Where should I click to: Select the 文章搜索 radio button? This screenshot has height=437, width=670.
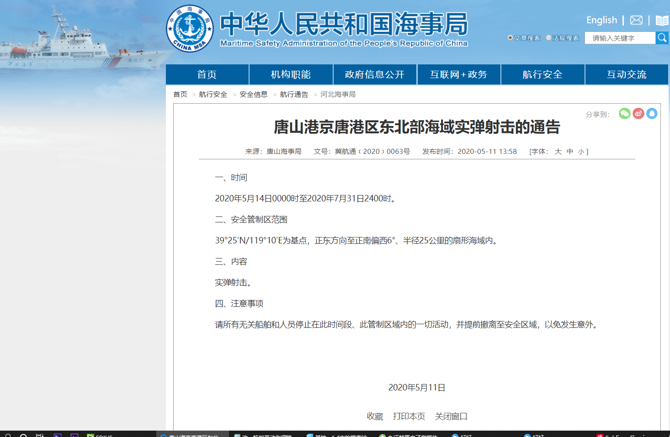click(510, 38)
